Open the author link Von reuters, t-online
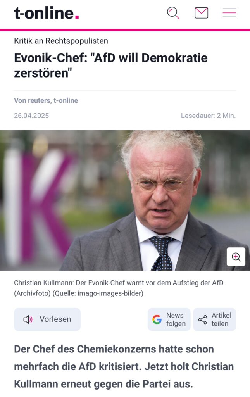 pyautogui.click(x=46, y=100)
